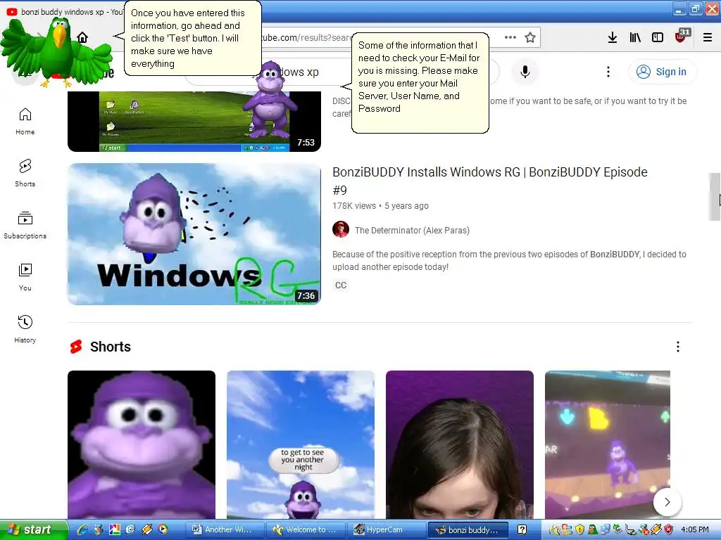The width and height of the screenshot is (721, 540).
Task: Open the arcade game Bonzi Short
Action: [608, 444]
